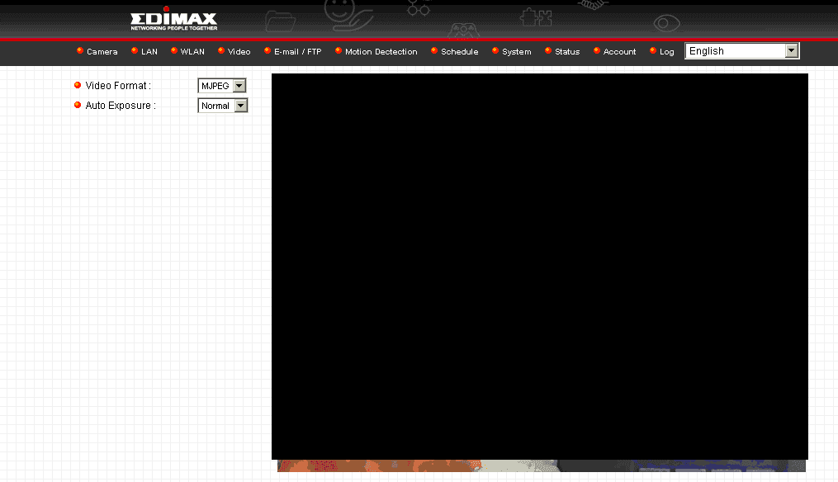Click the Auto Exposure label
This screenshot has height=482, width=838.
pos(121,106)
